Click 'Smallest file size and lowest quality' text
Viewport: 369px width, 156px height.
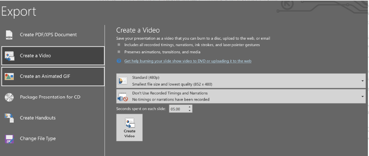point(172,84)
